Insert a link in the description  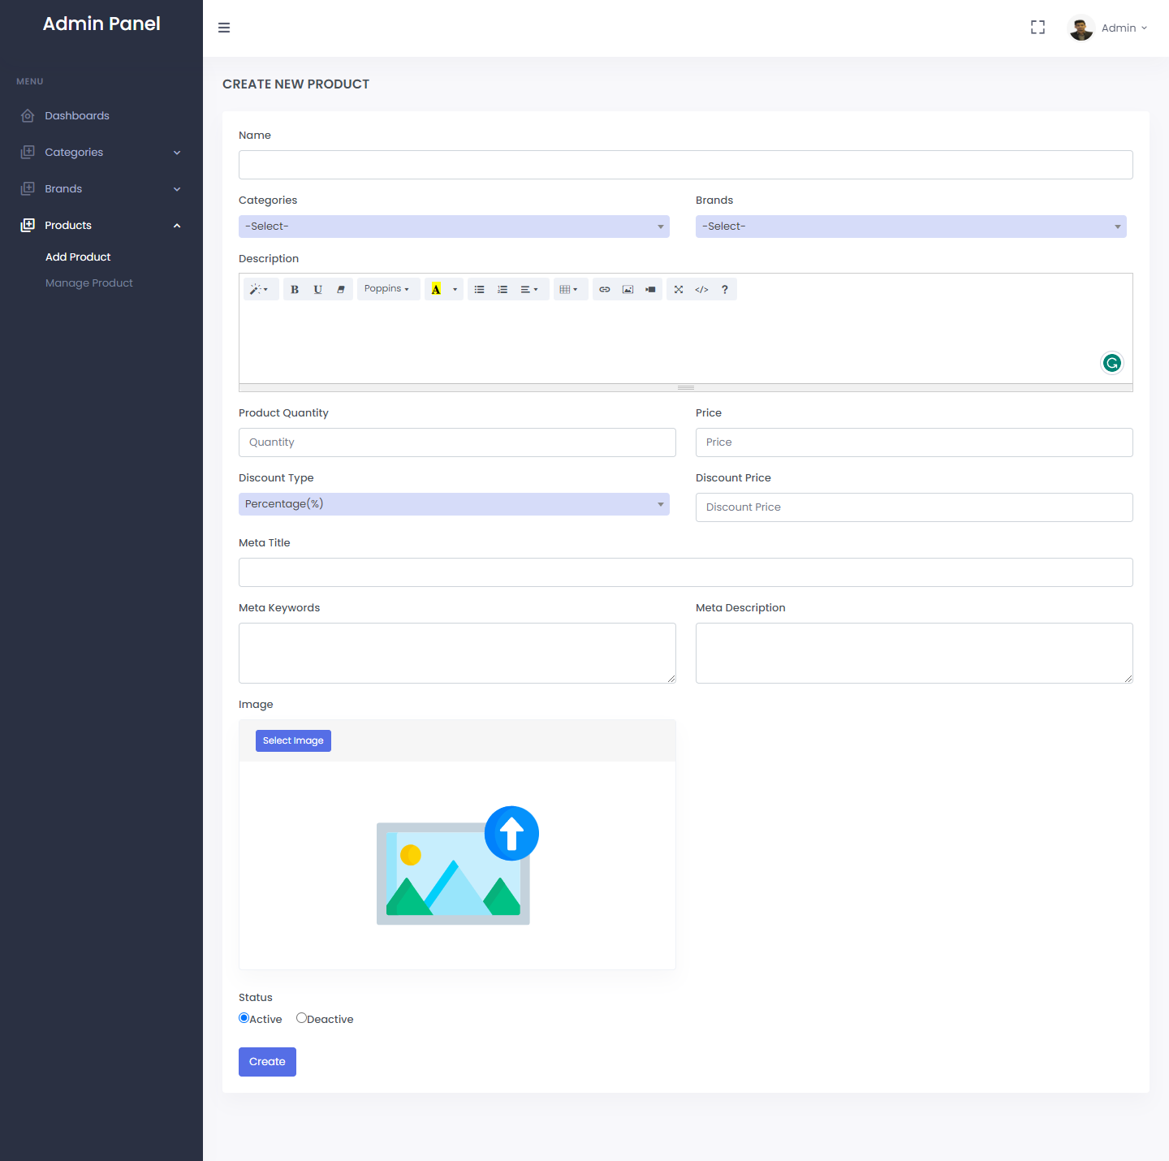coord(605,289)
